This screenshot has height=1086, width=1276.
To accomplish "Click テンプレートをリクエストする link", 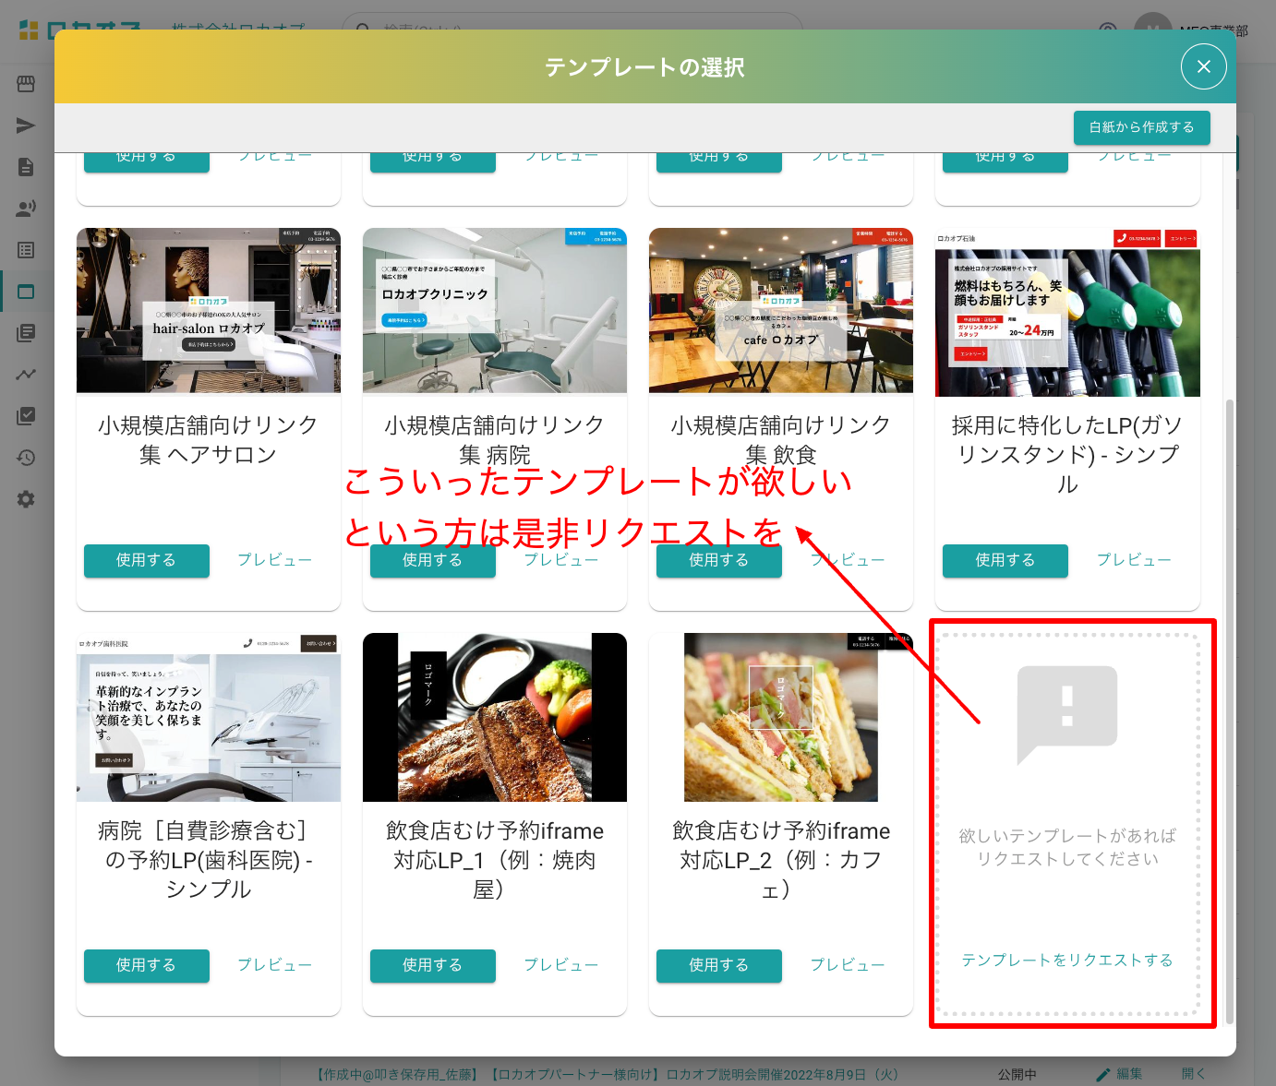I will tap(1066, 961).
